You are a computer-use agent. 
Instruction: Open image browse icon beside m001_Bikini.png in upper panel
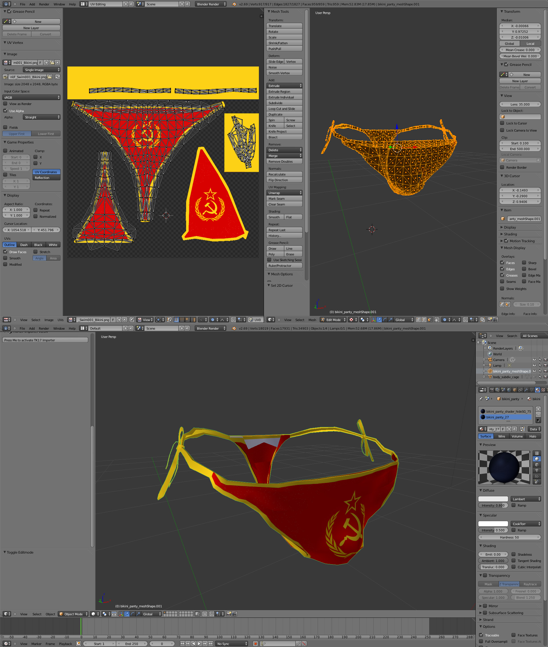tap(7, 63)
